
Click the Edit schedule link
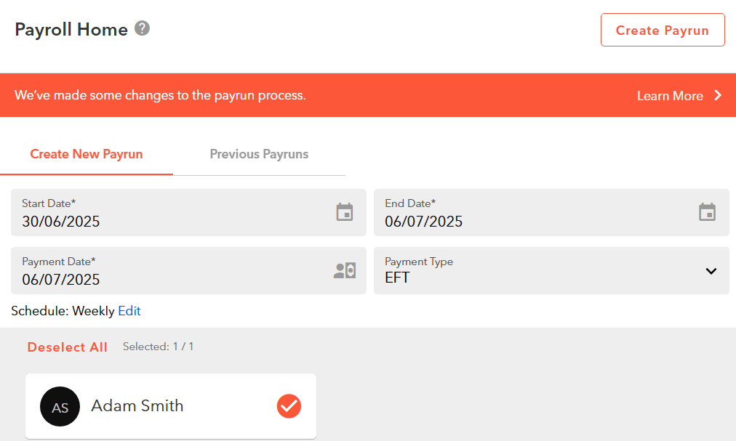pos(129,311)
